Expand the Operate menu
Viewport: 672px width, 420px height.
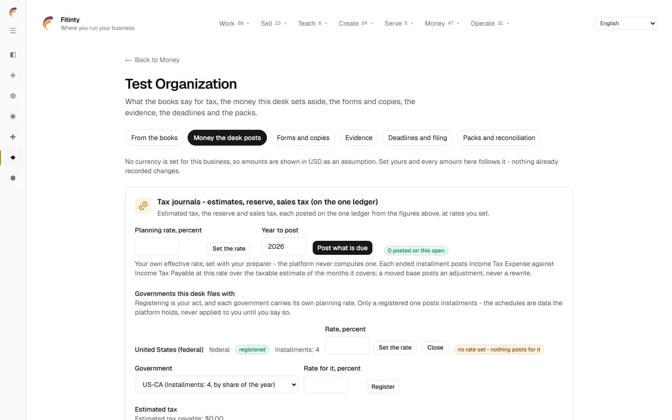click(x=490, y=23)
